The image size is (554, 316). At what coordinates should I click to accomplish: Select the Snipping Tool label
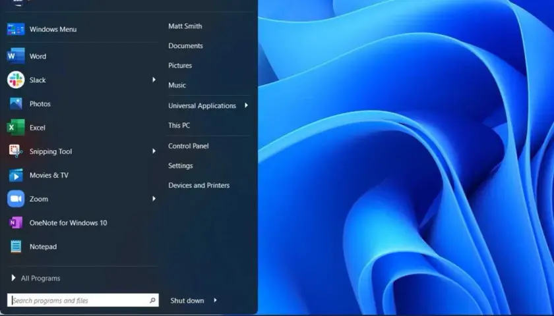(x=51, y=151)
